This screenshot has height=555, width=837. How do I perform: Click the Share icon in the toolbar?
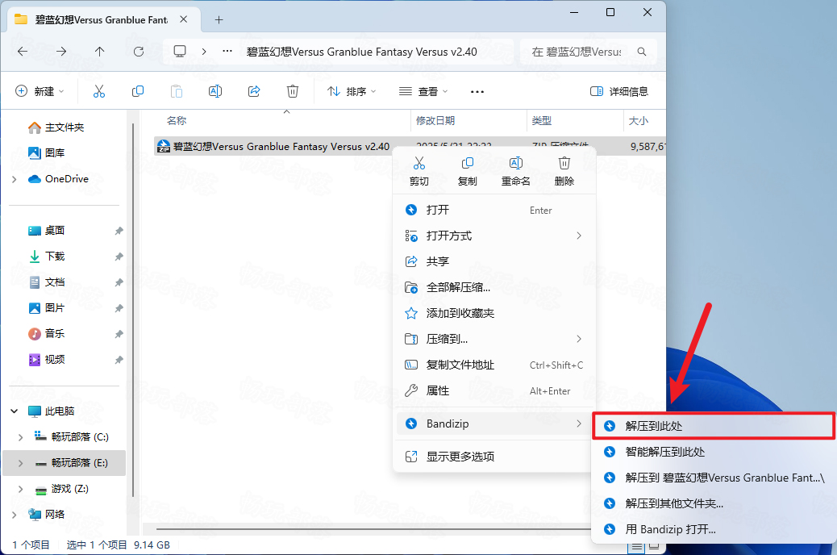(254, 91)
